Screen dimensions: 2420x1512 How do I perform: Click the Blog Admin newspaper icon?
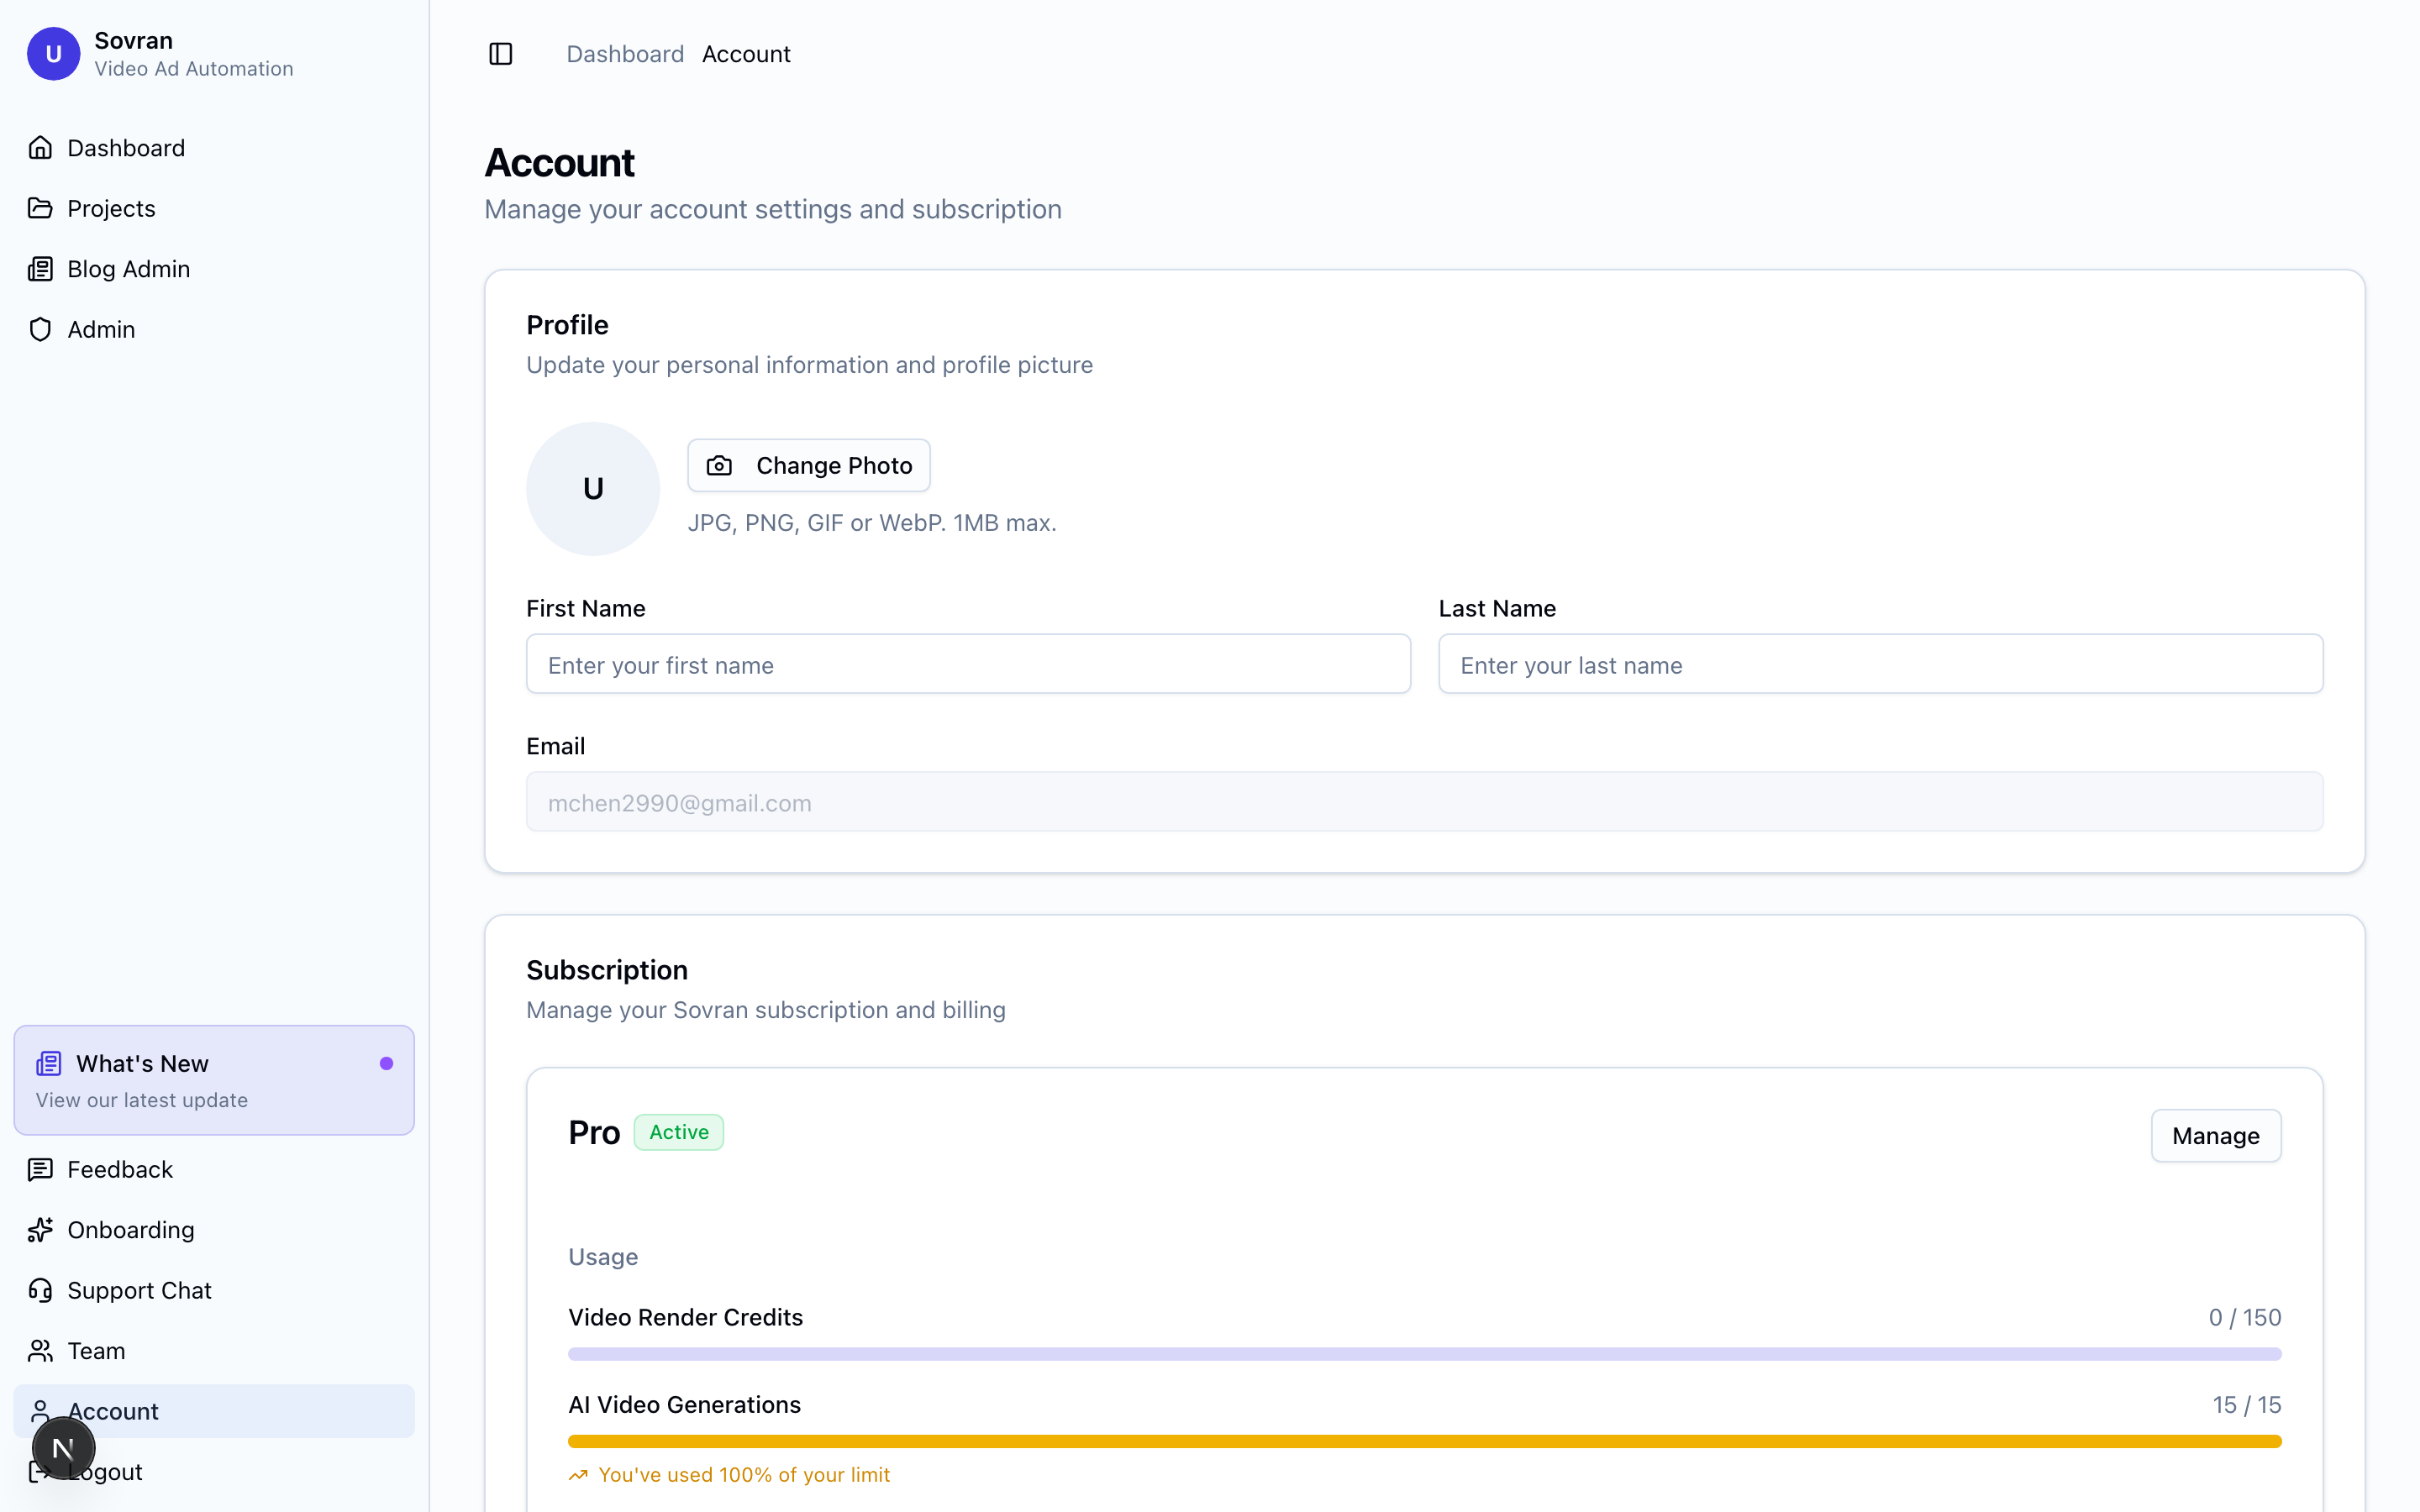40,269
